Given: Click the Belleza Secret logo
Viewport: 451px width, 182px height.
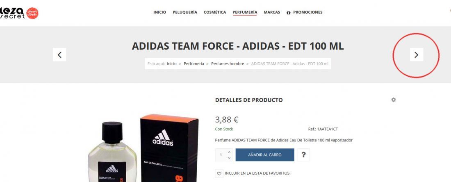Looking at the screenshot, I should pos(12,13).
